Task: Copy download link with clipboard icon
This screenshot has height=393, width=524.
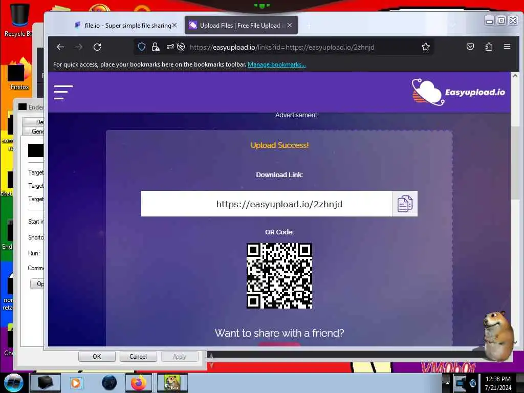Action: tap(405, 204)
